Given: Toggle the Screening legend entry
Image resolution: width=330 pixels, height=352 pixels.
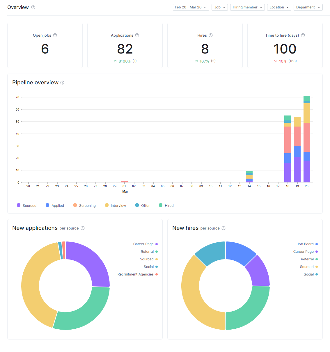Looking at the screenshot, I should 84,205.
